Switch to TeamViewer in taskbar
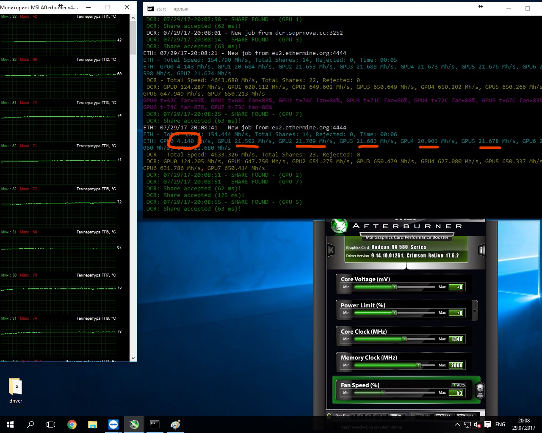 point(113,425)
